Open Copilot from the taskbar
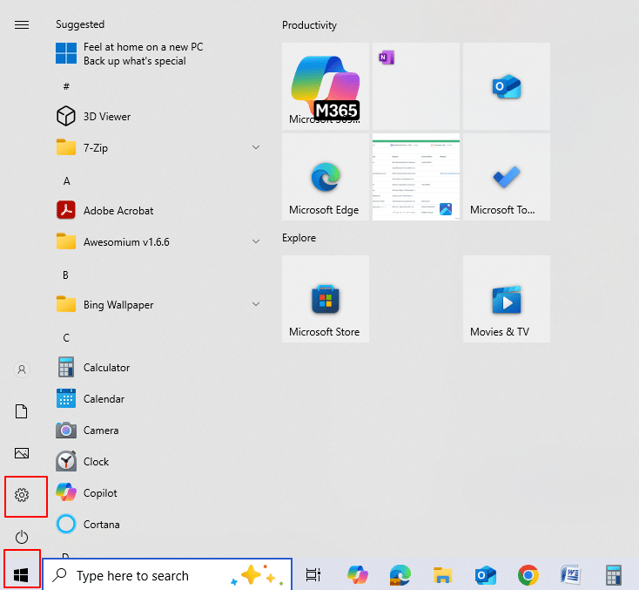This screenshot has height=590, width=639. tap(358, 575)
